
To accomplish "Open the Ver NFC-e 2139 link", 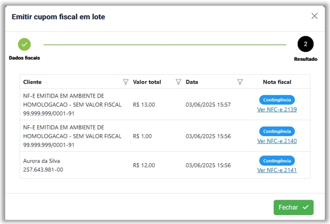I will click(277, 110).
